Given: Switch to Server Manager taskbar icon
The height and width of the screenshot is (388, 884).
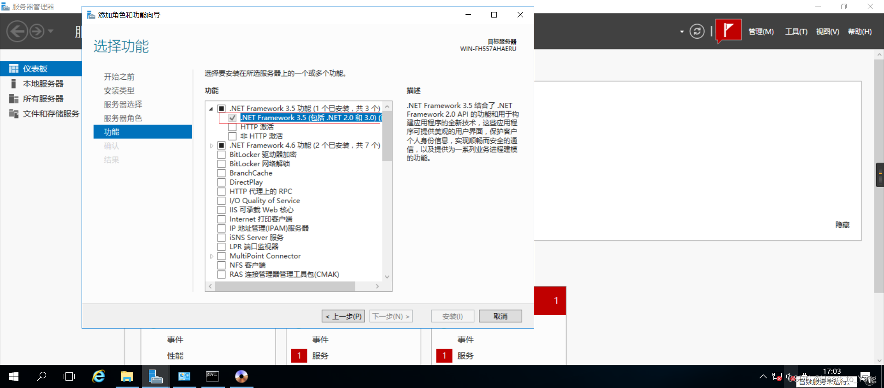Looking at the screenshot, I should point(155,376).
